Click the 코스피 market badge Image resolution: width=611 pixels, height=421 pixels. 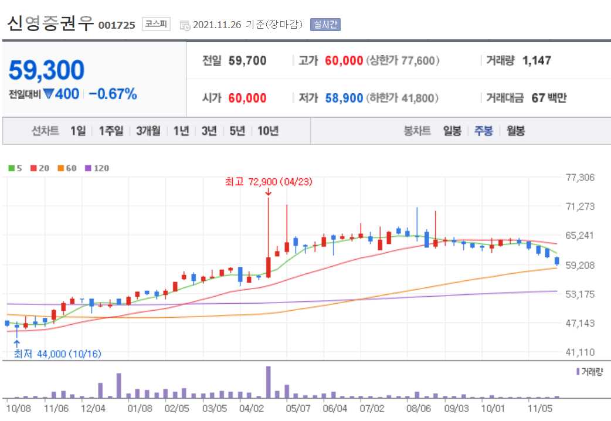click(155, 23)
